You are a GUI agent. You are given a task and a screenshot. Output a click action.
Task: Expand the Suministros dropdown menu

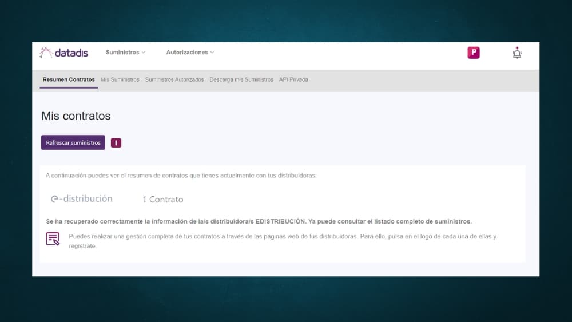pyautogui.click(x=125, y=53)
